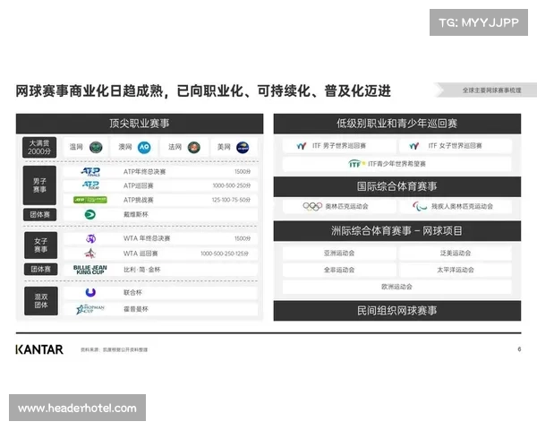Click the 联合杯 text
Viewport: 537px width, 430px height.
(x=132, y=293)
